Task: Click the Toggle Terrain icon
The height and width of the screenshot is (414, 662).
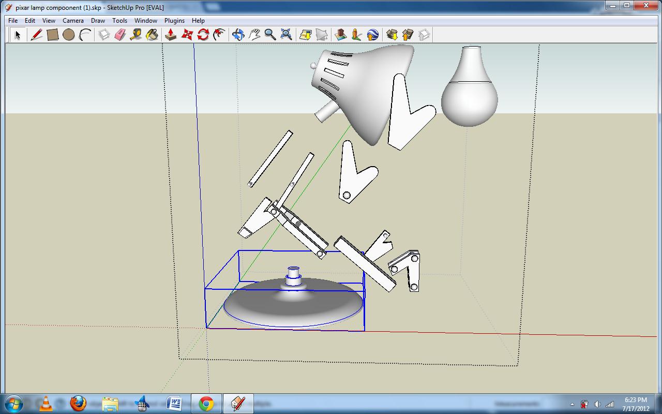Action: point(322,35)
